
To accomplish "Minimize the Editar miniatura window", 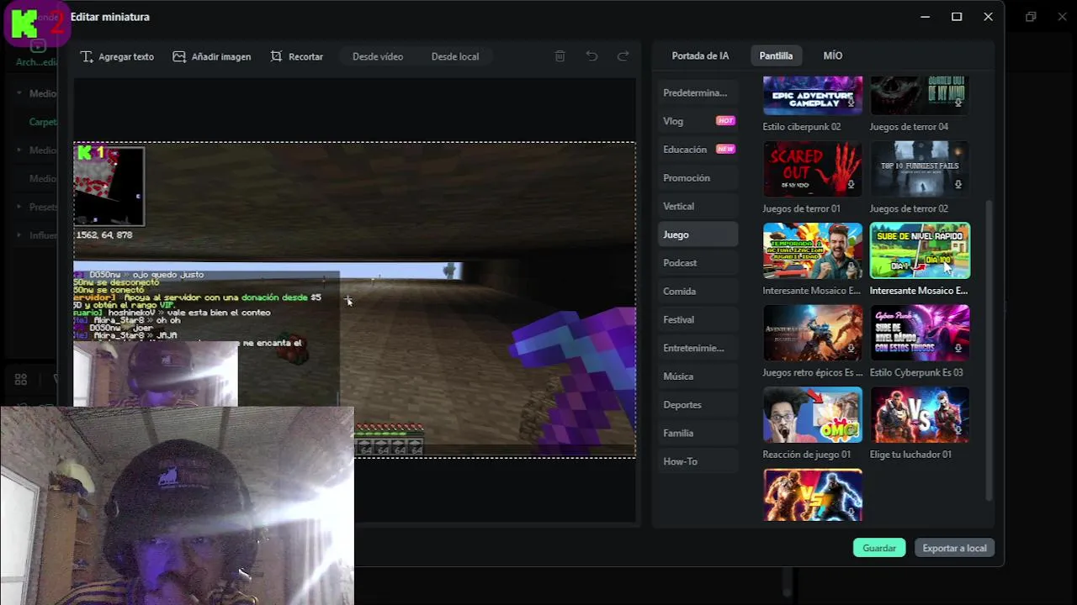I will point(925,17).
